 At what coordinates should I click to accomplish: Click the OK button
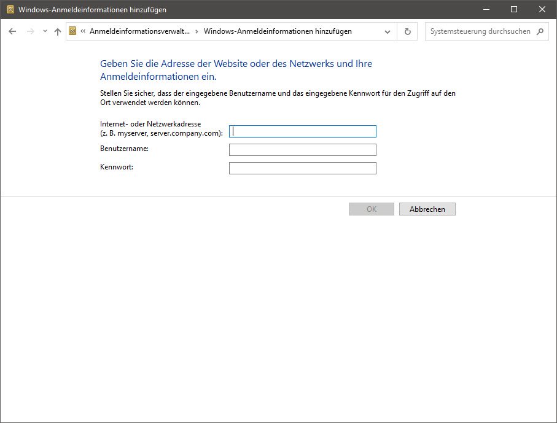tap(371, 209)
